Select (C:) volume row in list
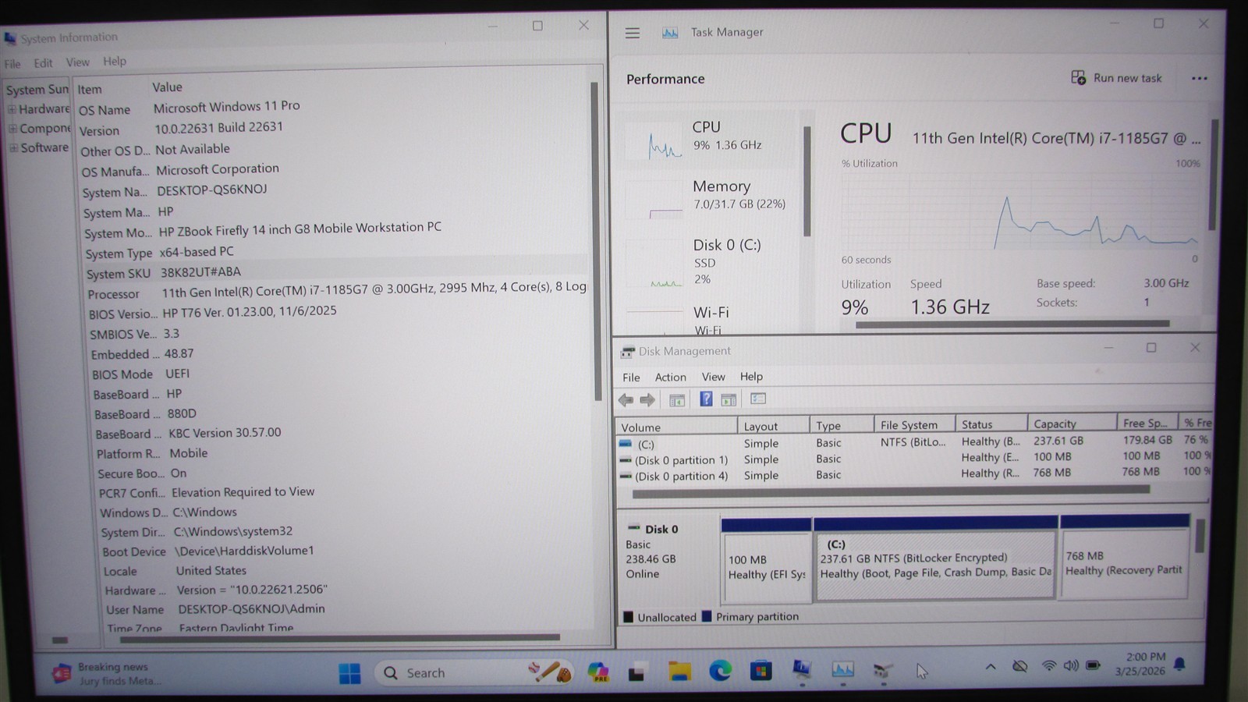Screen dimensions: 1248x702 (x=913, y=443)
